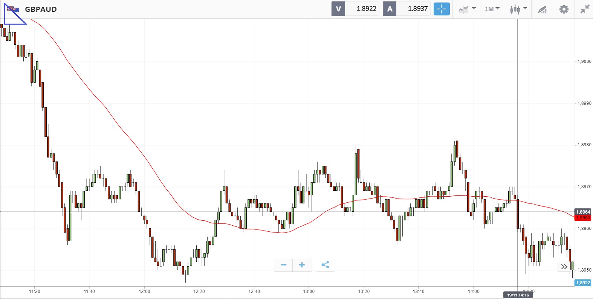Click the 12:00 time axis label
593x299 pixels.
click(144, 291)
